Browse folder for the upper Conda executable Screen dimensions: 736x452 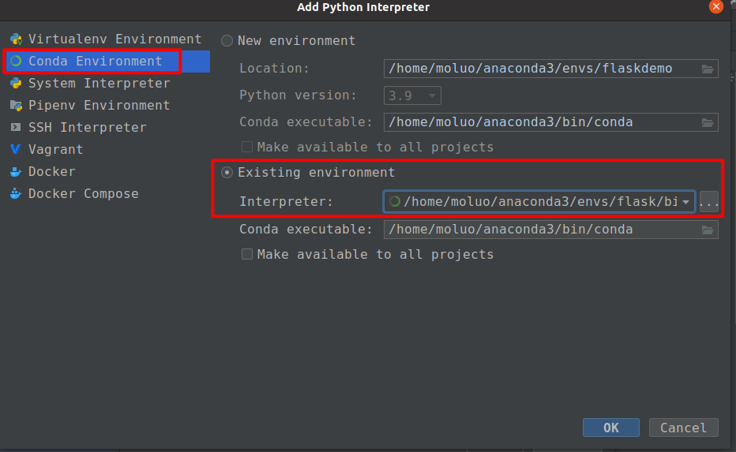708,122
